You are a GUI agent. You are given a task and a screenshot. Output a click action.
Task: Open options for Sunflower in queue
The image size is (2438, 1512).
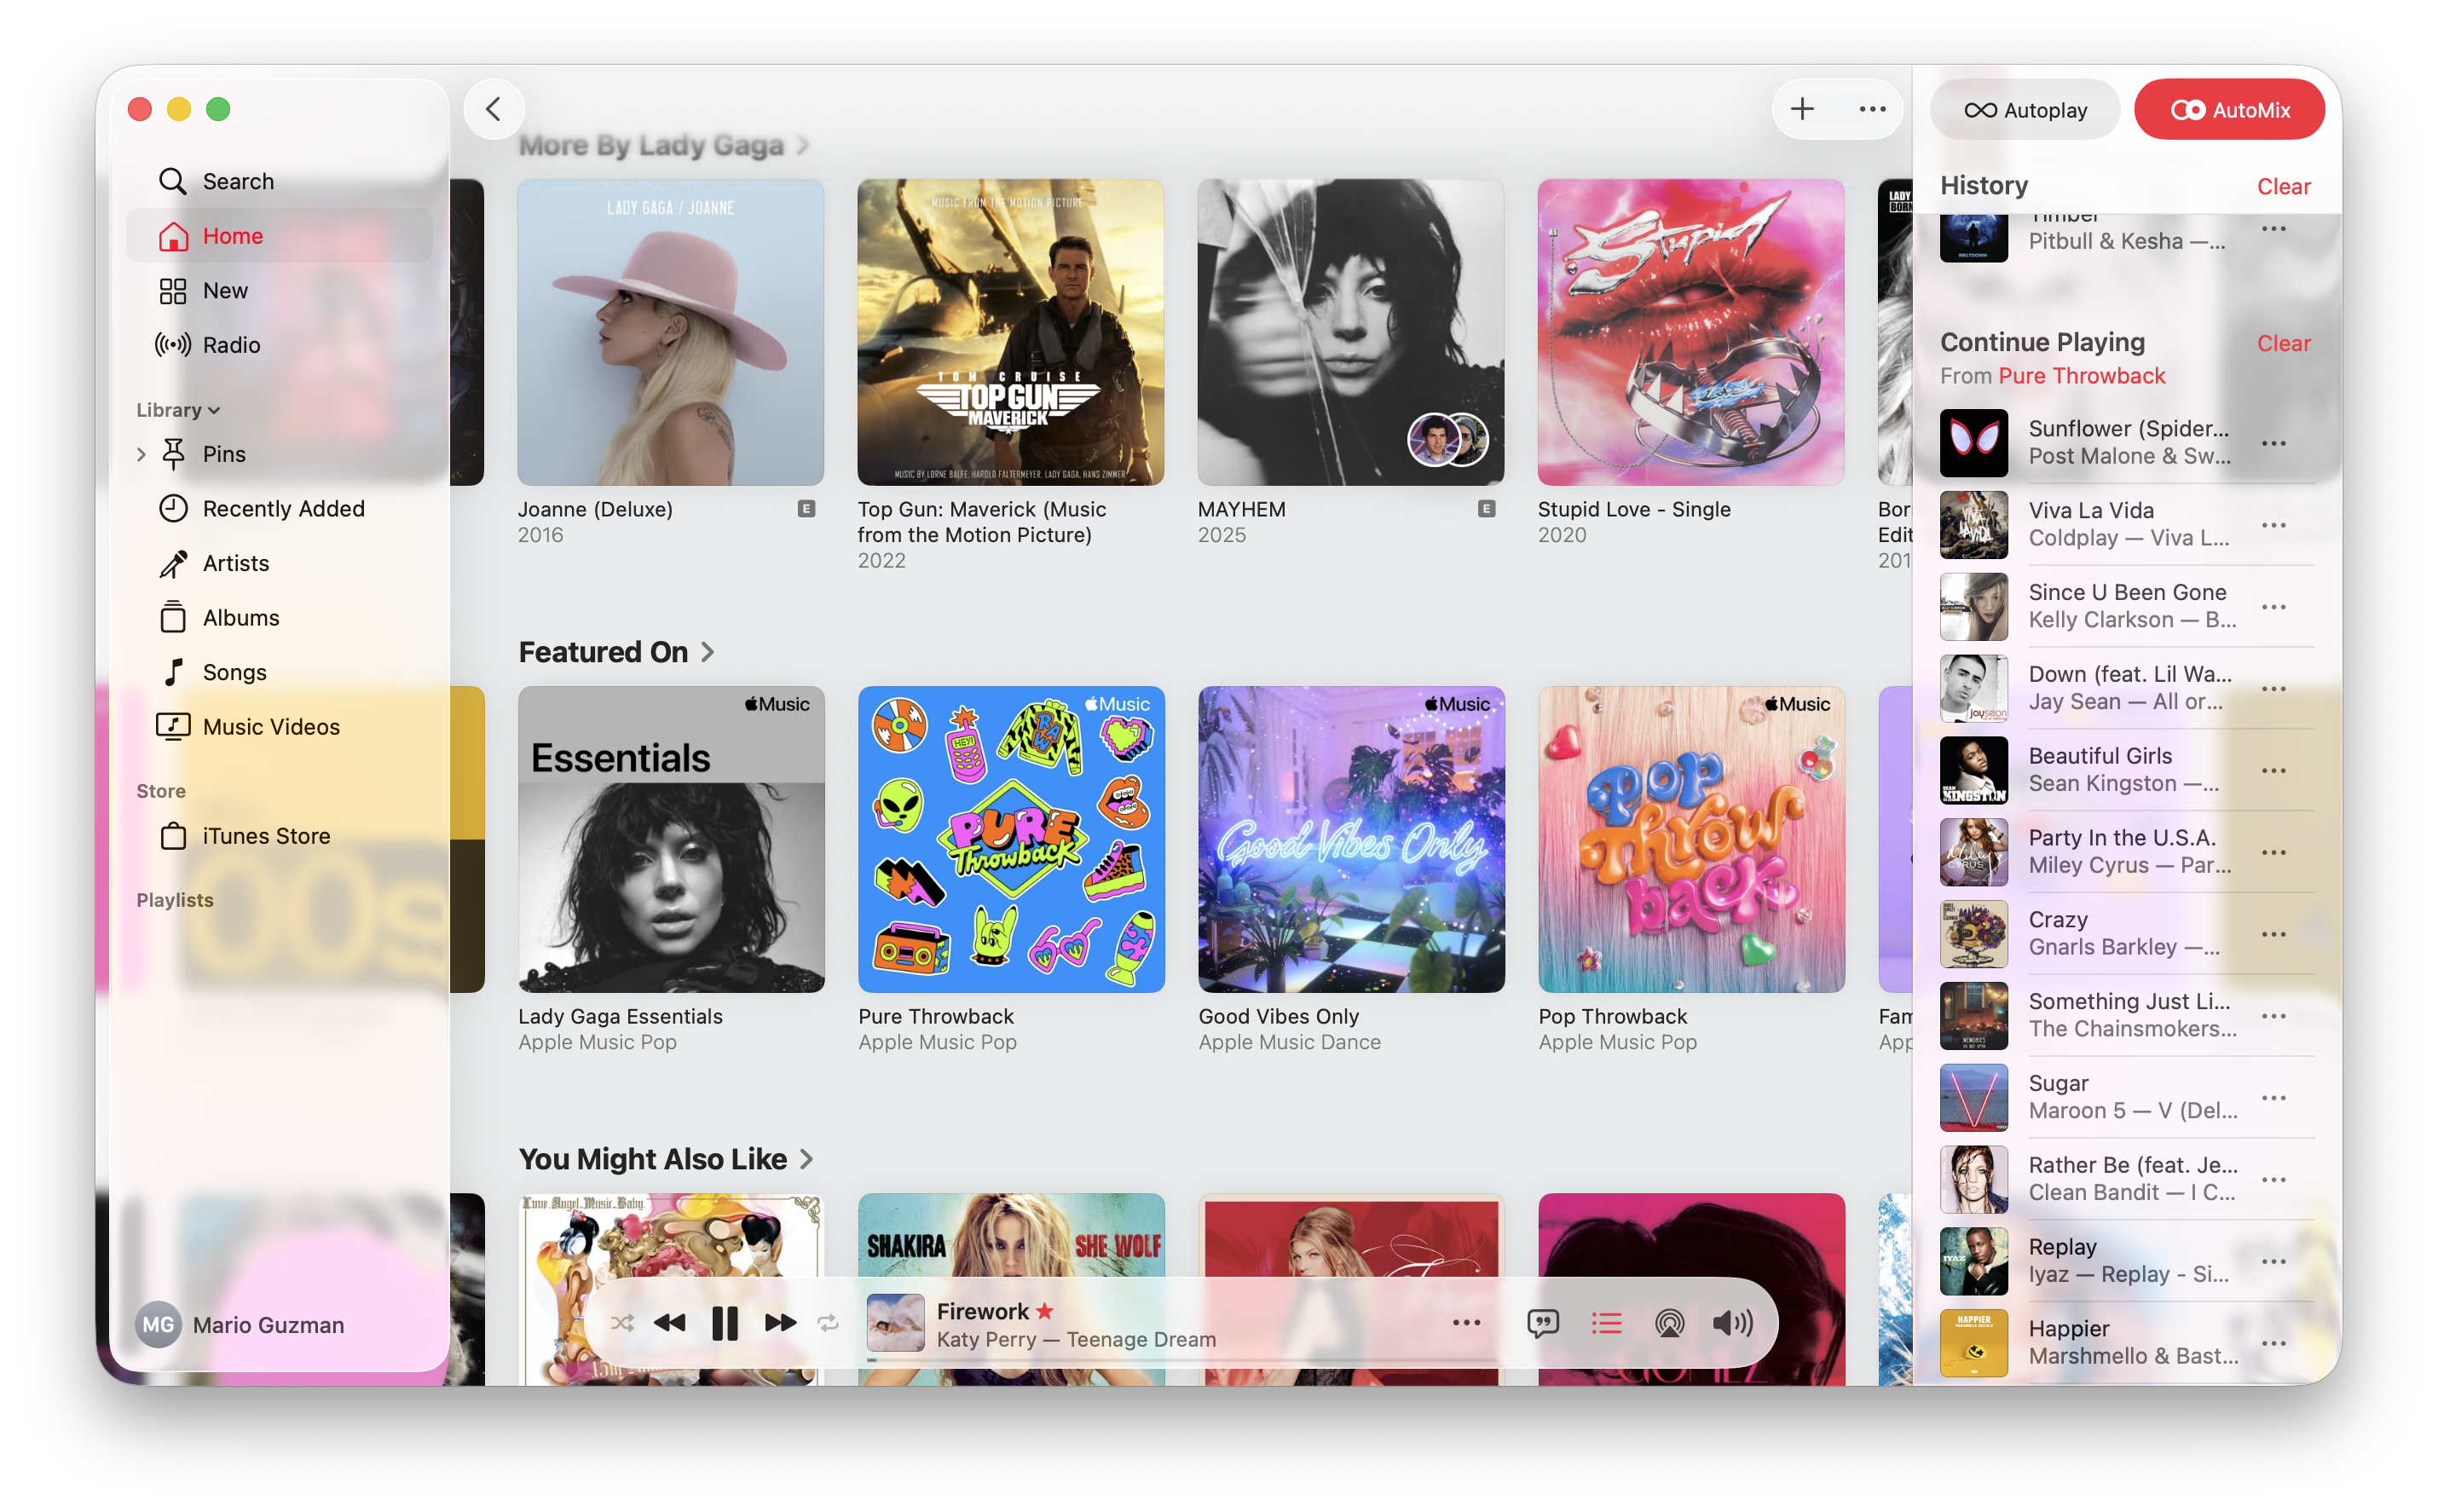(x=2273, y=443)
